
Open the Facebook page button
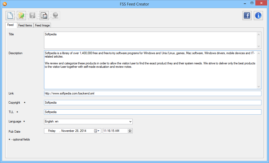click(x=247, y=16)
